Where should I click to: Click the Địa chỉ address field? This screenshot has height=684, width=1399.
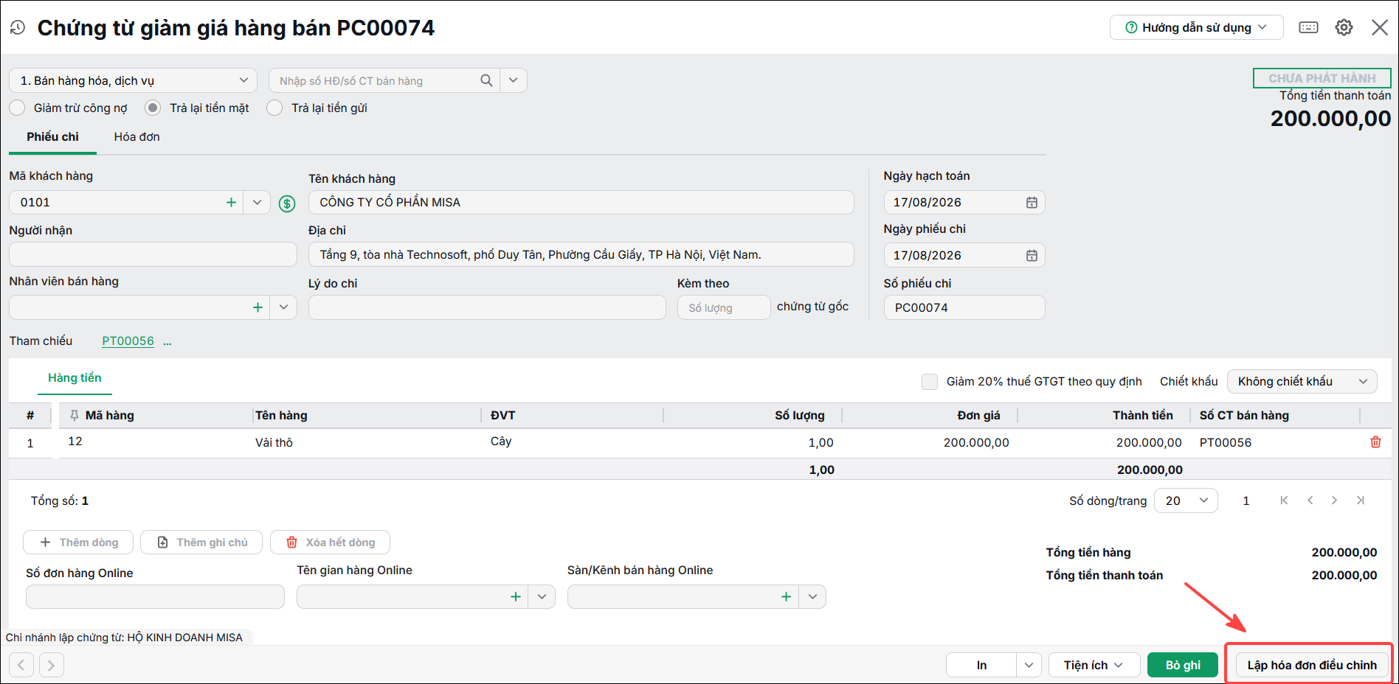point(581,254)
